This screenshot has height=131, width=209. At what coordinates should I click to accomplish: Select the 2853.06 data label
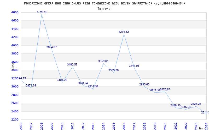[155, 90]
